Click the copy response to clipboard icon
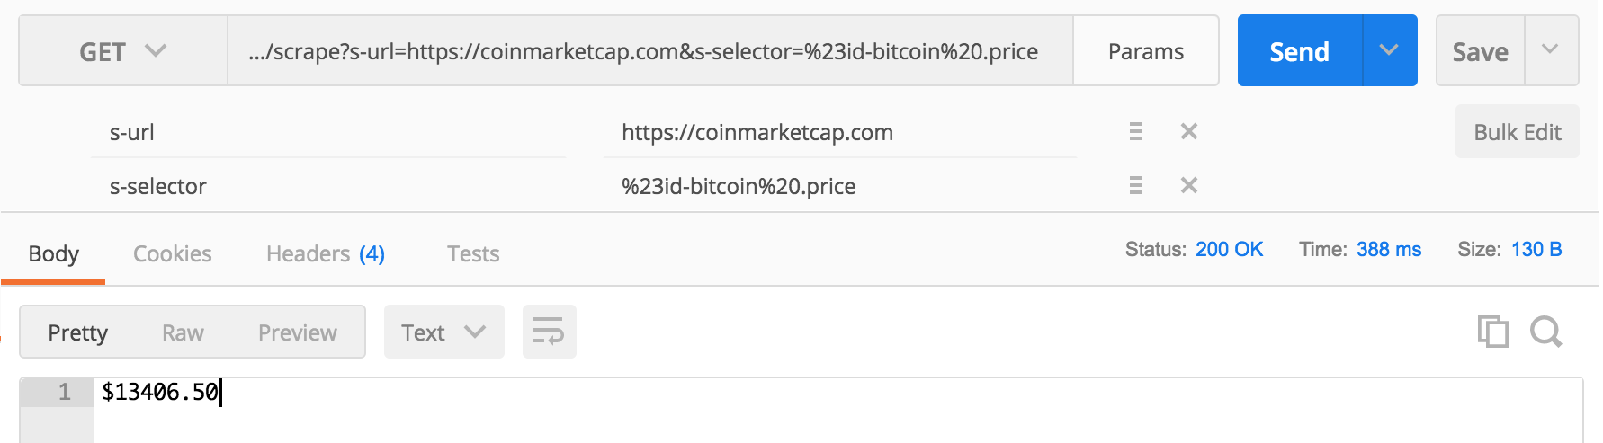 (1492, 332)
